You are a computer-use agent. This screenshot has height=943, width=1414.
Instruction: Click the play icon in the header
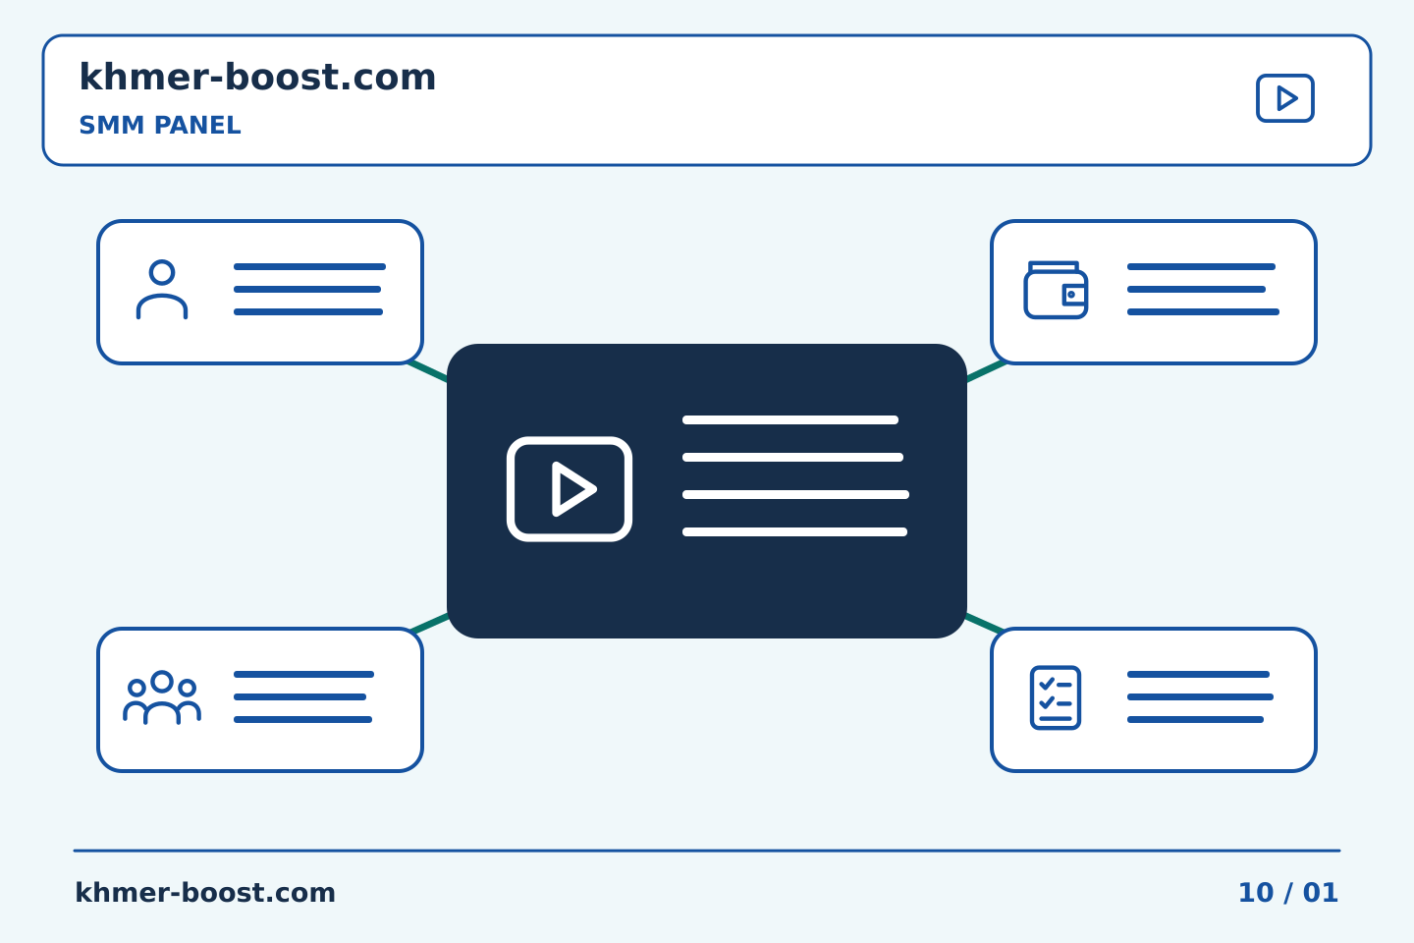click(1285, 98)
